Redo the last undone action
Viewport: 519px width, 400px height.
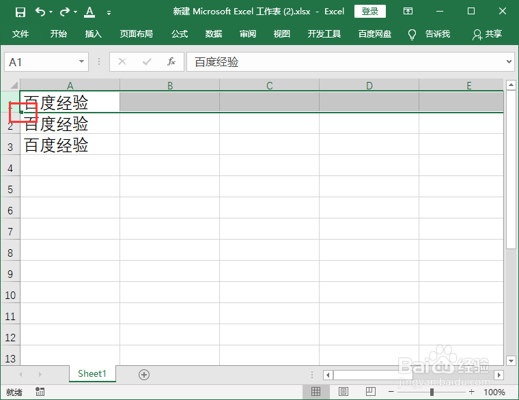65,12
